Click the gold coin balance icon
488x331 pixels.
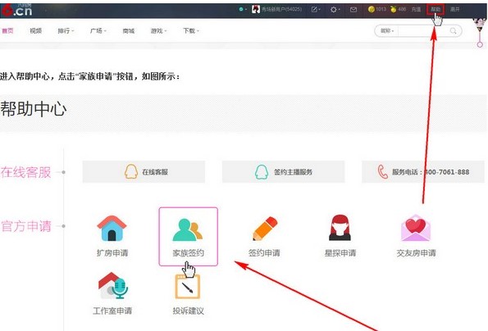click(371, 9)
